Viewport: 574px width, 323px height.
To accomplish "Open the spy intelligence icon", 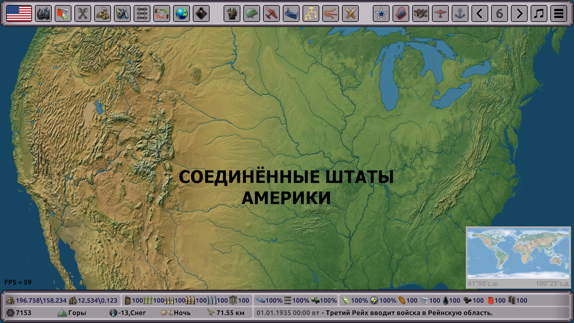I will (201, 13).
